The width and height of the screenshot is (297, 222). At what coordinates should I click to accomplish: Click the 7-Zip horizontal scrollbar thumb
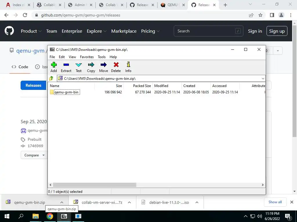click(95, 185)
